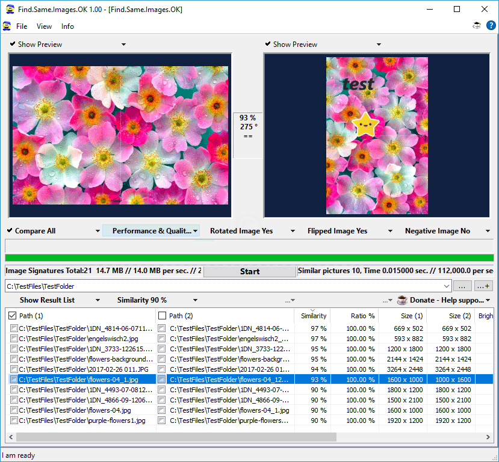This screenshot has height=462, width=499.
Task: Toggle the Path (2) header checkbox
Action: [x=162, y=316]
